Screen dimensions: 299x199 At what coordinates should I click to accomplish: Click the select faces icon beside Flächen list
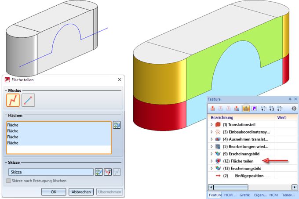click(x=117, y=125)
